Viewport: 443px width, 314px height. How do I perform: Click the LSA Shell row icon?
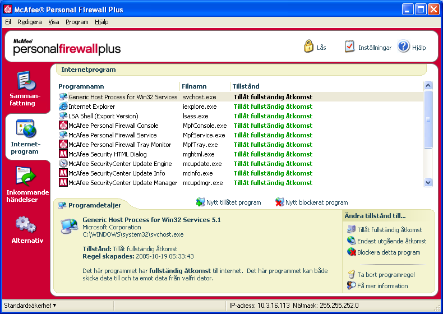point(63,116)
